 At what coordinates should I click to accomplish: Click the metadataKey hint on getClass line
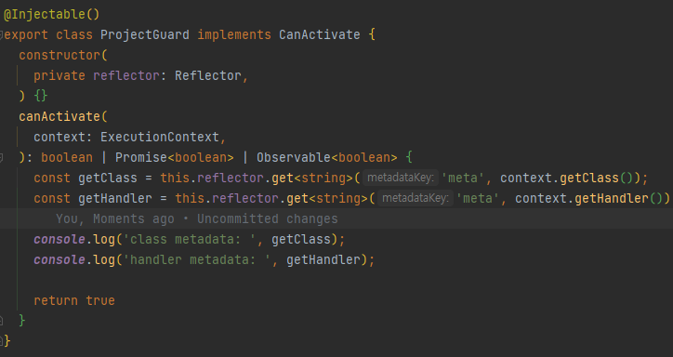[401, 178]
